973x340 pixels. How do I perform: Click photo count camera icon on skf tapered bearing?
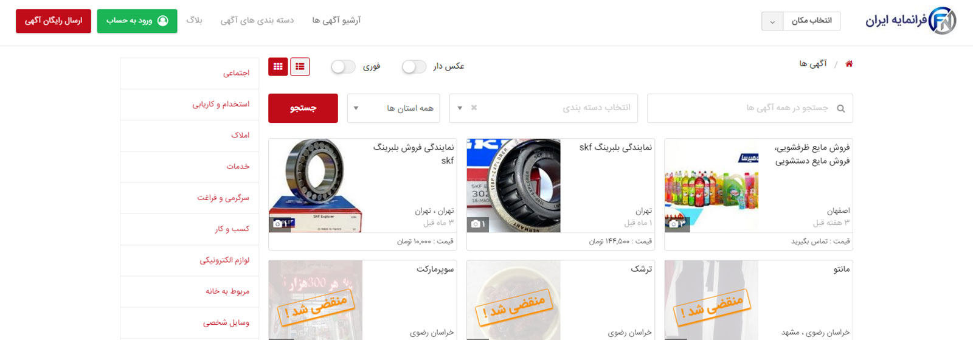pyautogui.click(x=476, y=224)
